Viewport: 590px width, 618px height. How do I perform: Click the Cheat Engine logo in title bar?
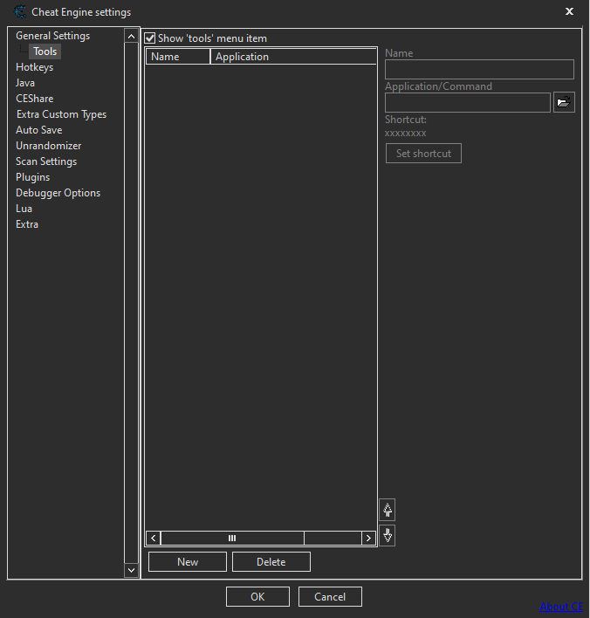(x=20, y=12)
